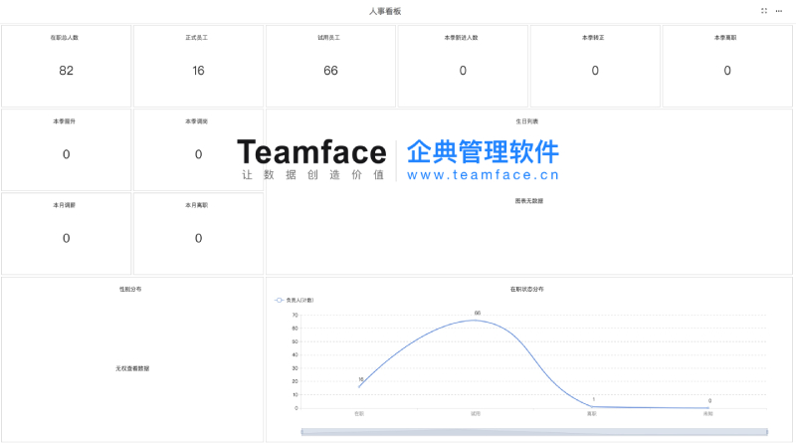Click the 在职 x-axis label
This screenshot has height=444, width=796.
[359, 414]
